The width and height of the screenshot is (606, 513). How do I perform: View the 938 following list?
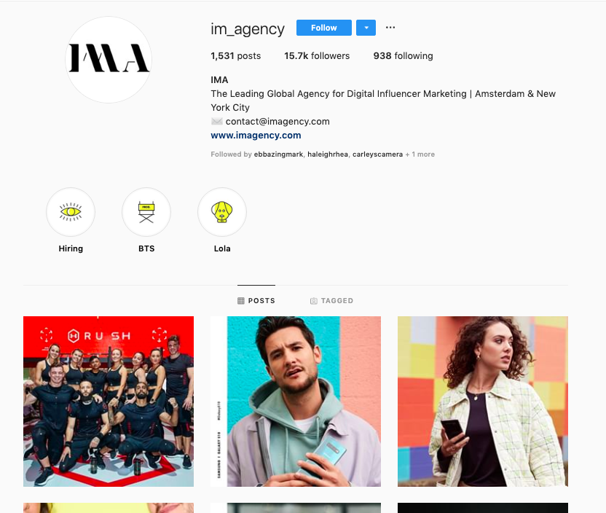pos(403,56)
